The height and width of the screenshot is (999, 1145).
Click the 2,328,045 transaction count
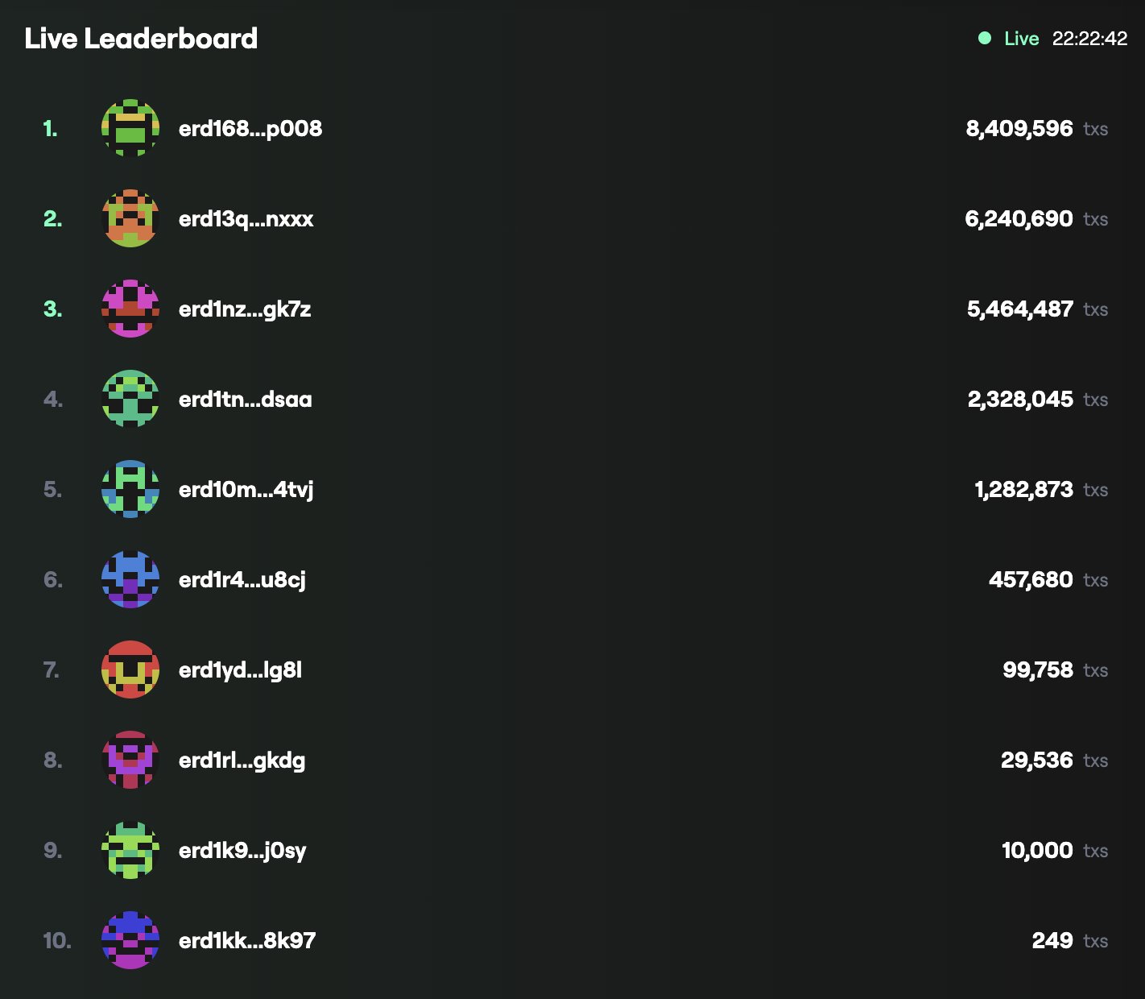1019,400
